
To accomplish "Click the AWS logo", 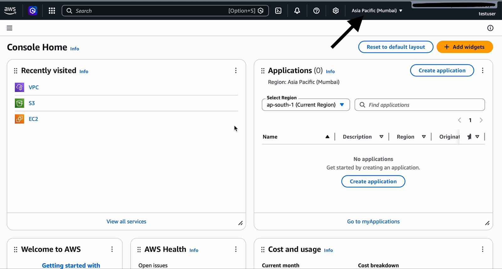I will click(x=10, y=10).
